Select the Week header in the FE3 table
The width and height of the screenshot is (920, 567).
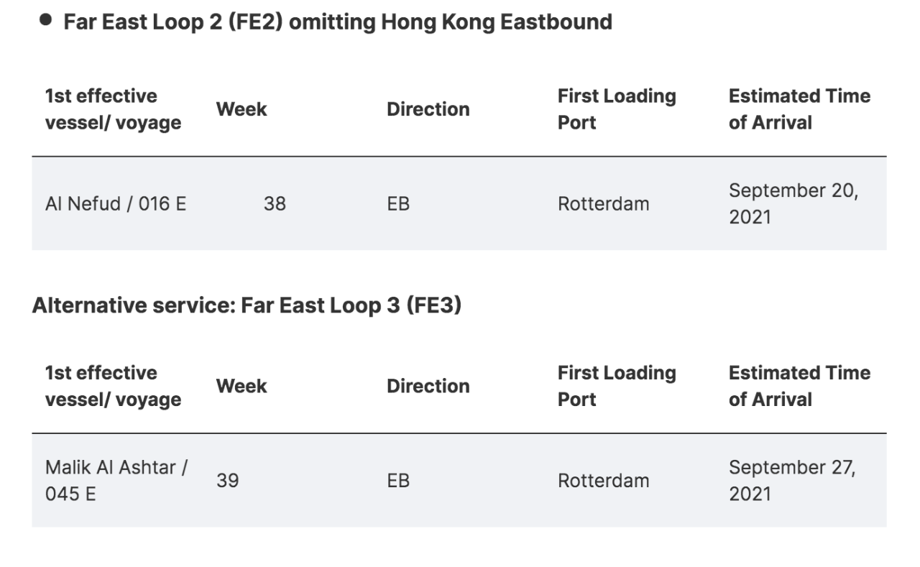point(241,386)
